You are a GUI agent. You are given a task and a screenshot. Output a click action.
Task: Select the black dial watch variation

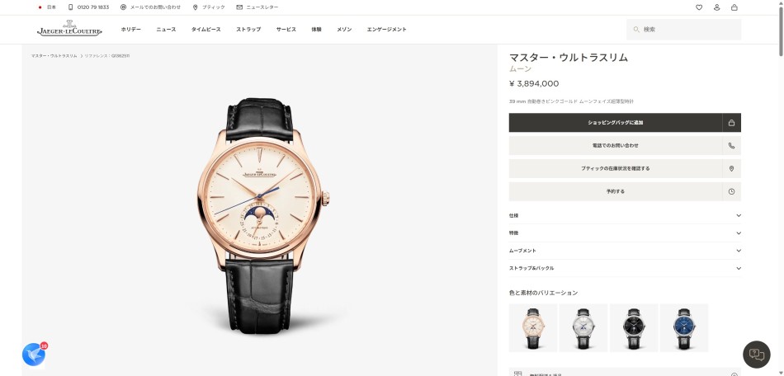pos(634,327)
